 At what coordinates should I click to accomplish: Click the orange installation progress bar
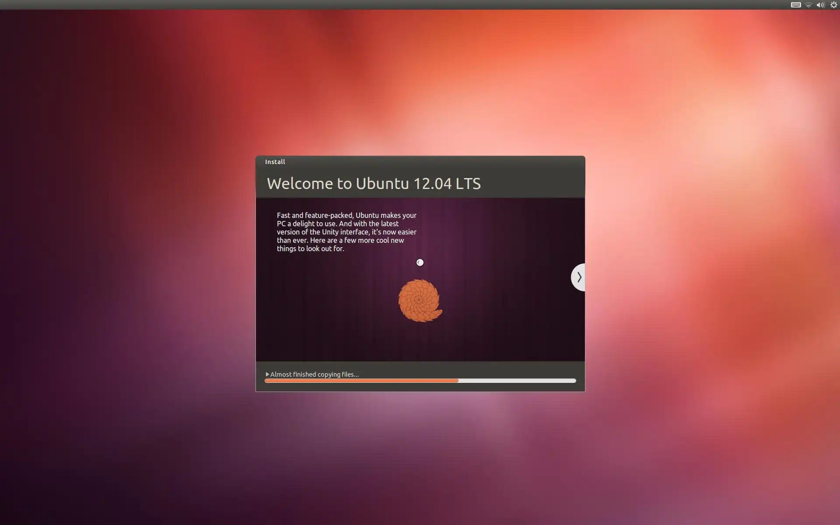pyautogui.click(x=361, y=381)
